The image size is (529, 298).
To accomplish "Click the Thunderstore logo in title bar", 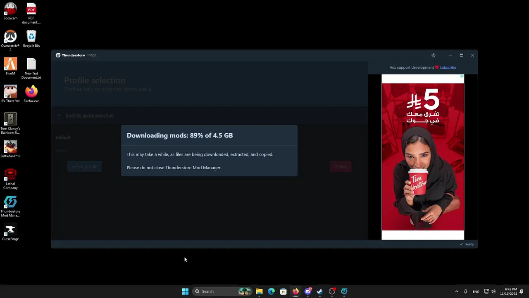I will (58, 55).
